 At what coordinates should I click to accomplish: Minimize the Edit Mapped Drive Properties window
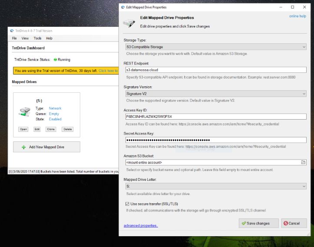(x=281, y=7)
